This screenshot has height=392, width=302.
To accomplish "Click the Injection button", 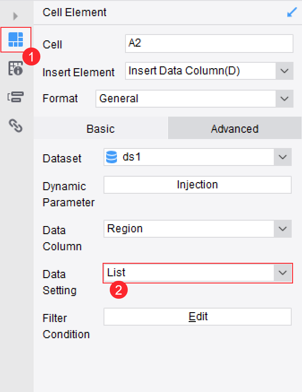I will click(x=198, y=185).
